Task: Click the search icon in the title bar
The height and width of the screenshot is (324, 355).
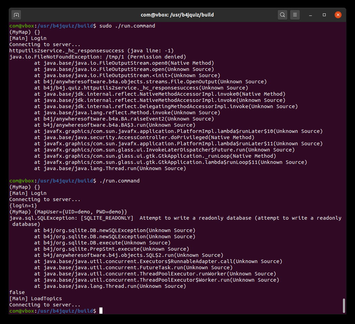Action: pos(283,15)
